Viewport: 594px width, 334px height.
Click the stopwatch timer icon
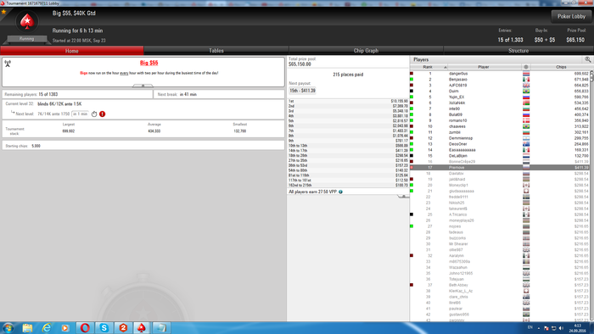pos(94,114)
